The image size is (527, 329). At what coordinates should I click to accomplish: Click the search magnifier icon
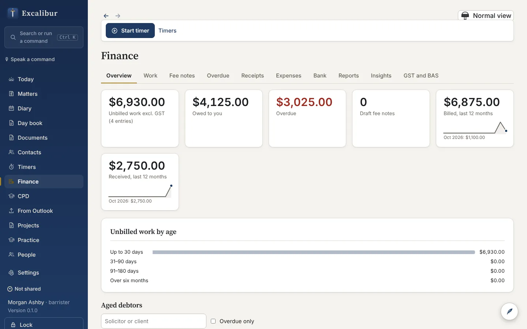[13, 37]
